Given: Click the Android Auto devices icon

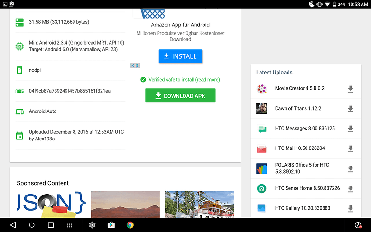Looking at the screenshot, I should 19,111.
